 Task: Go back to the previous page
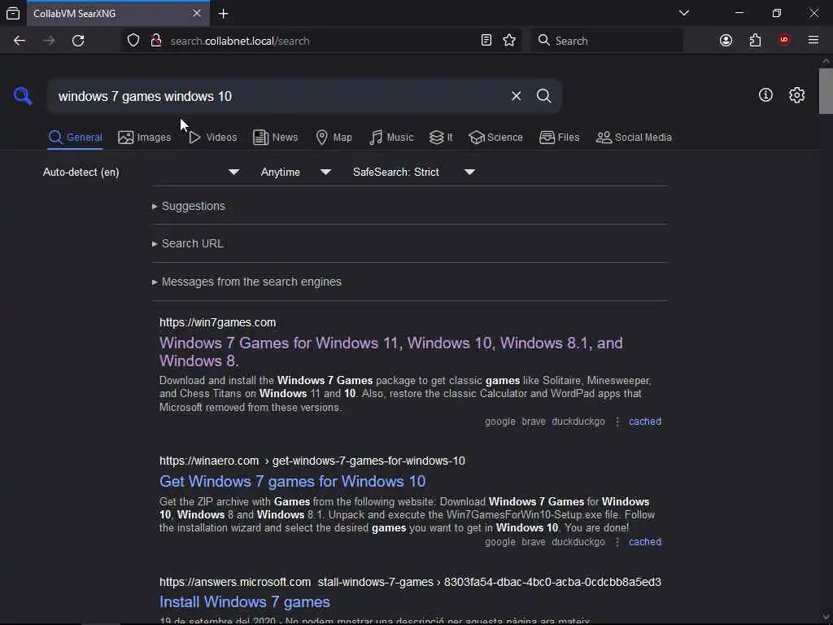pyautogui.click(x=20, y=41)
